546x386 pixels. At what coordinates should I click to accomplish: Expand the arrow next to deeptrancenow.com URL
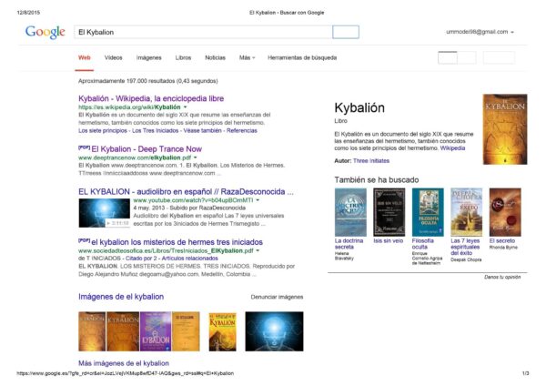coord(195,157)
